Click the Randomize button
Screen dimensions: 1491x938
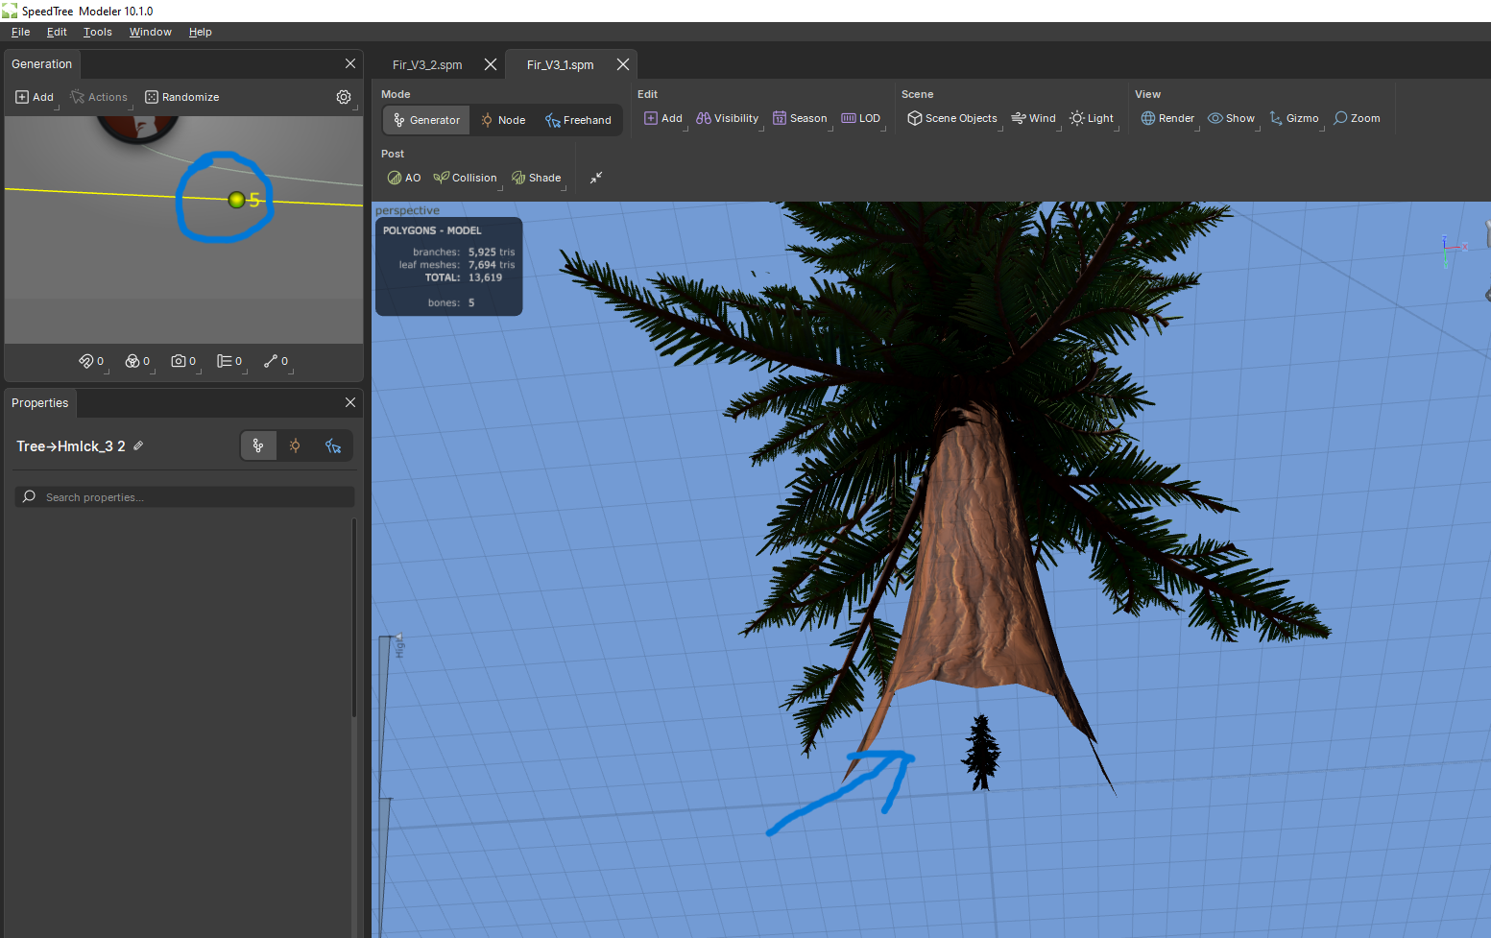coord(181,97)
